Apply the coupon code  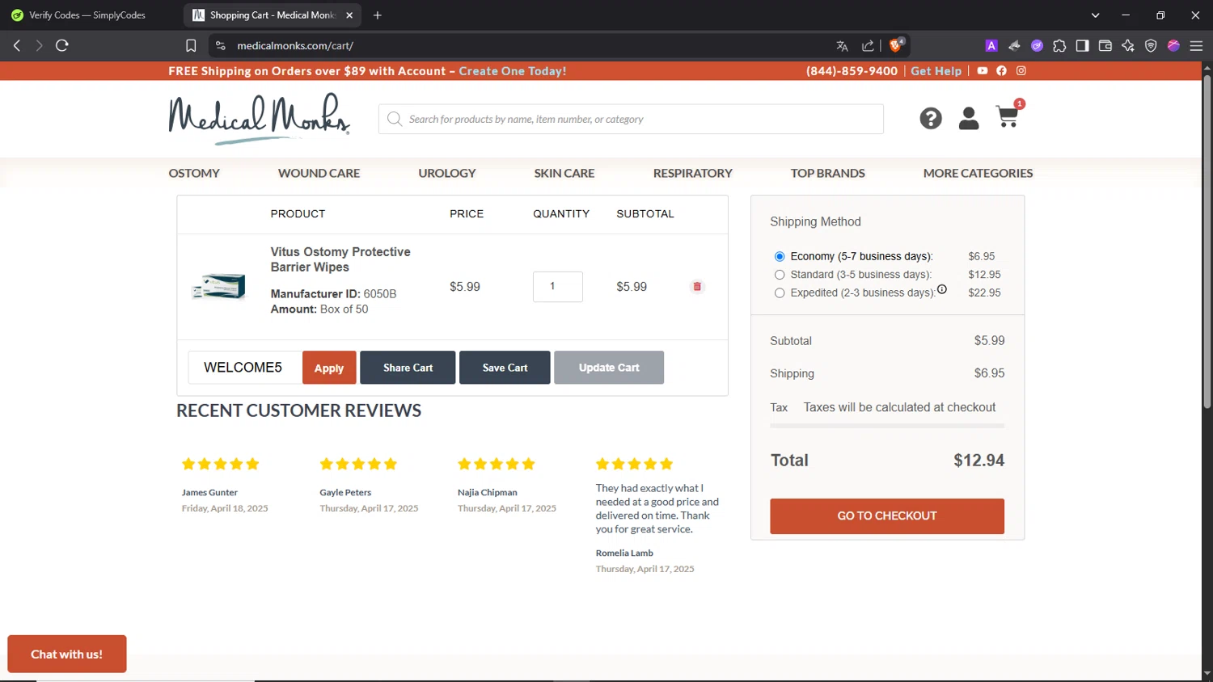(329, 368)
